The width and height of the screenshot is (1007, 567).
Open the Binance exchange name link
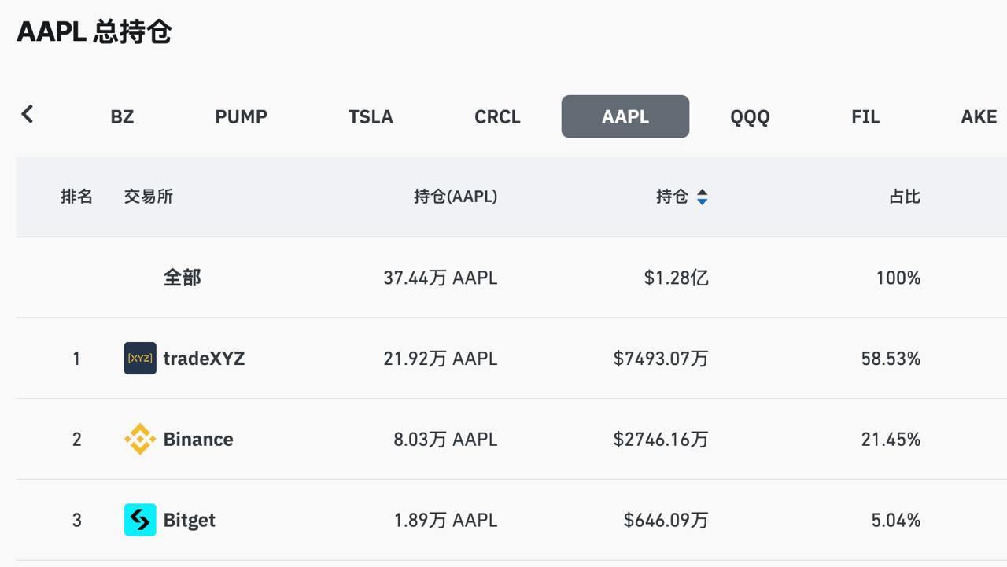pos(198,439)
